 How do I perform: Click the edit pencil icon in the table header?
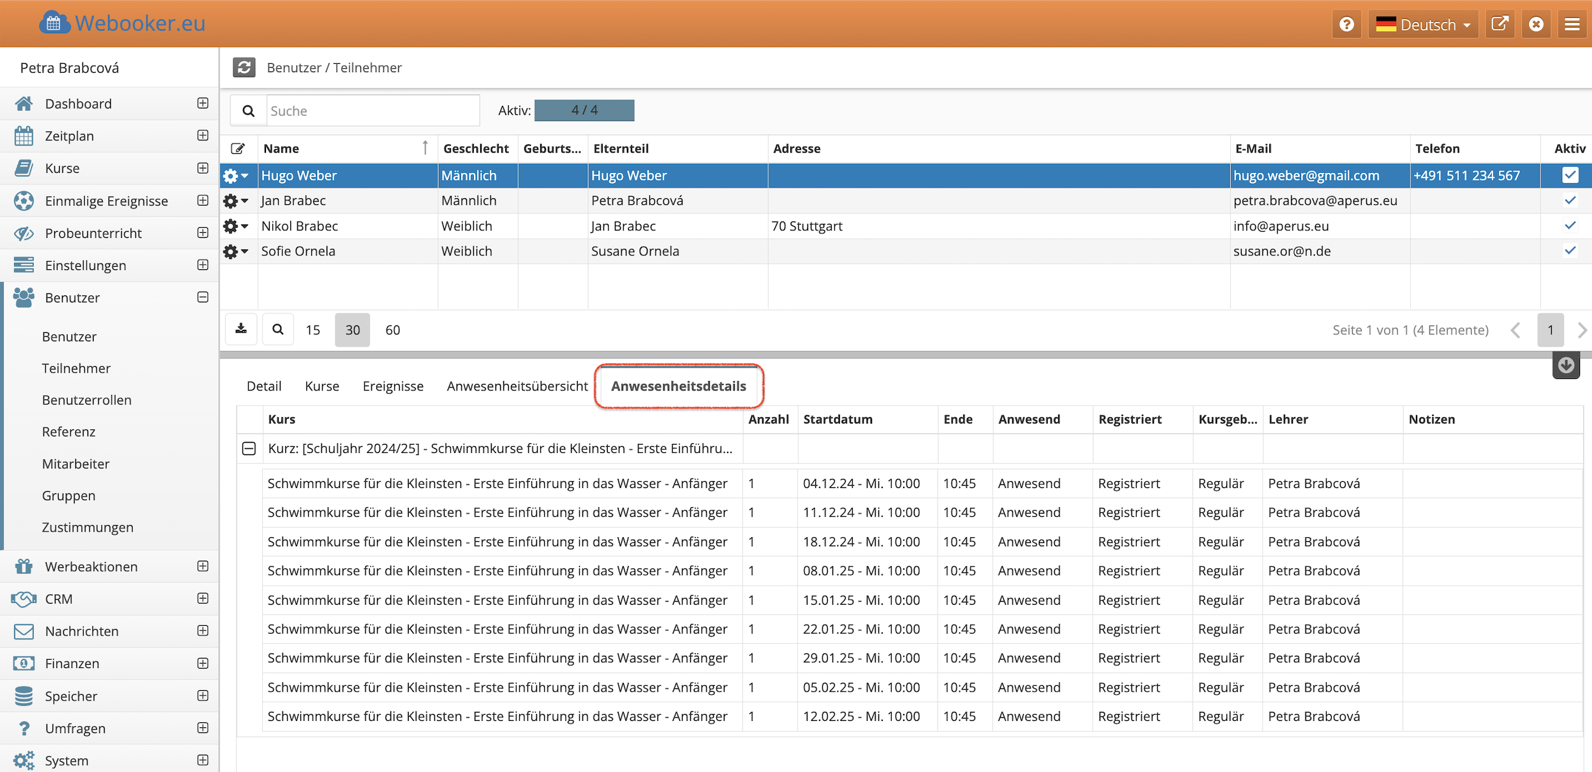point(238,149)
